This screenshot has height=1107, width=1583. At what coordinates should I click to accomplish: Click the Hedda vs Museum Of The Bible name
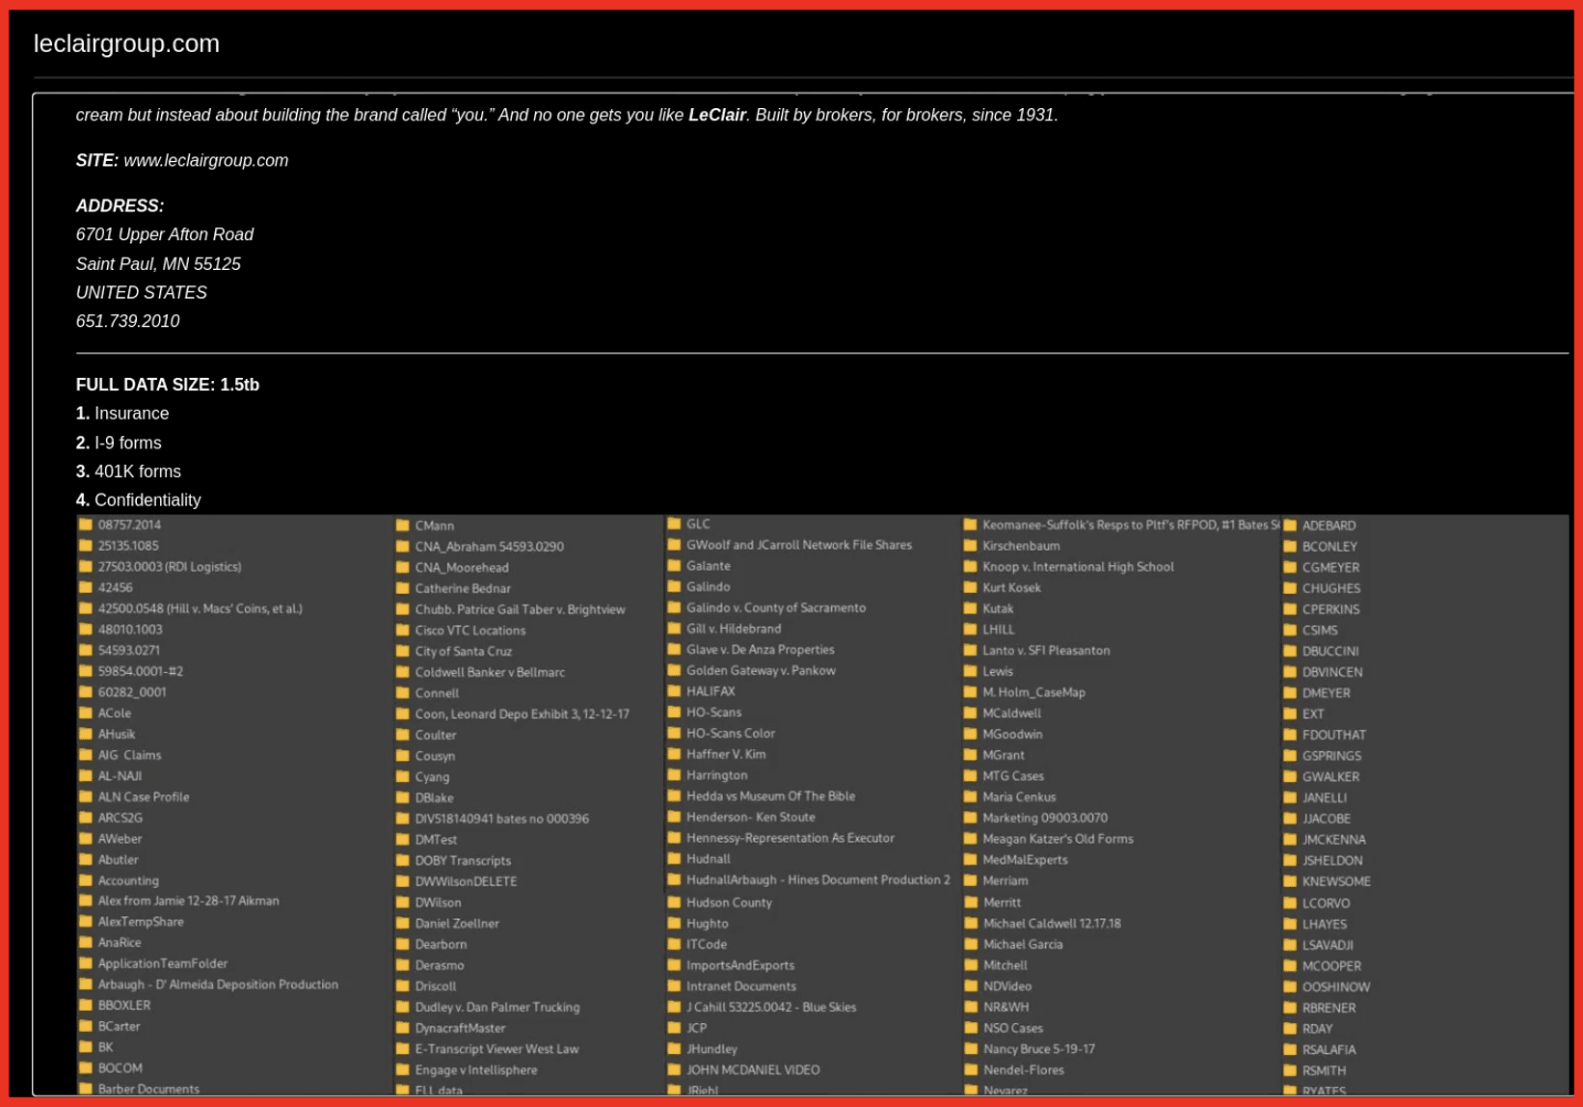[x=770, y=796]
